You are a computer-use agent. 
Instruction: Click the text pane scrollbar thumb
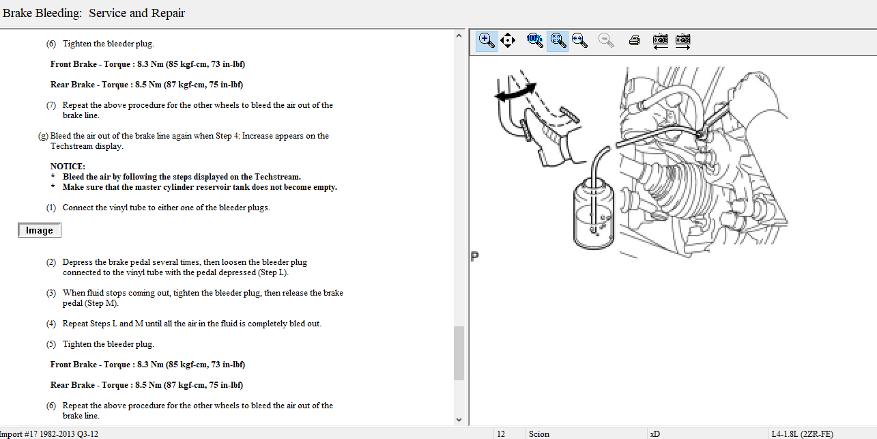tap(459, 353)
